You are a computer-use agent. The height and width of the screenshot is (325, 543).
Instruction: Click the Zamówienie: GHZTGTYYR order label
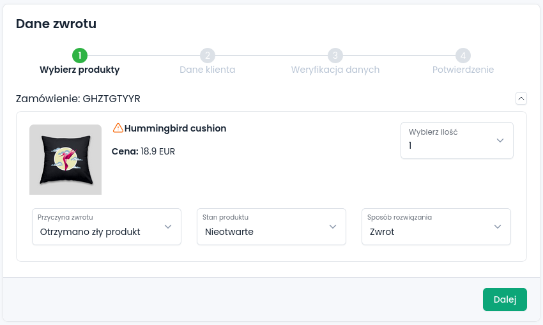(78, 99)
